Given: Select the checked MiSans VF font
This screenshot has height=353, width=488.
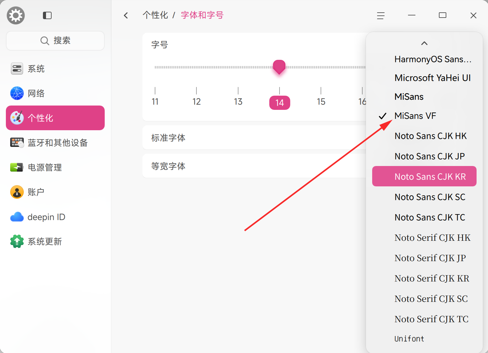Looking at the screenshot, I should tap(424, 116).
